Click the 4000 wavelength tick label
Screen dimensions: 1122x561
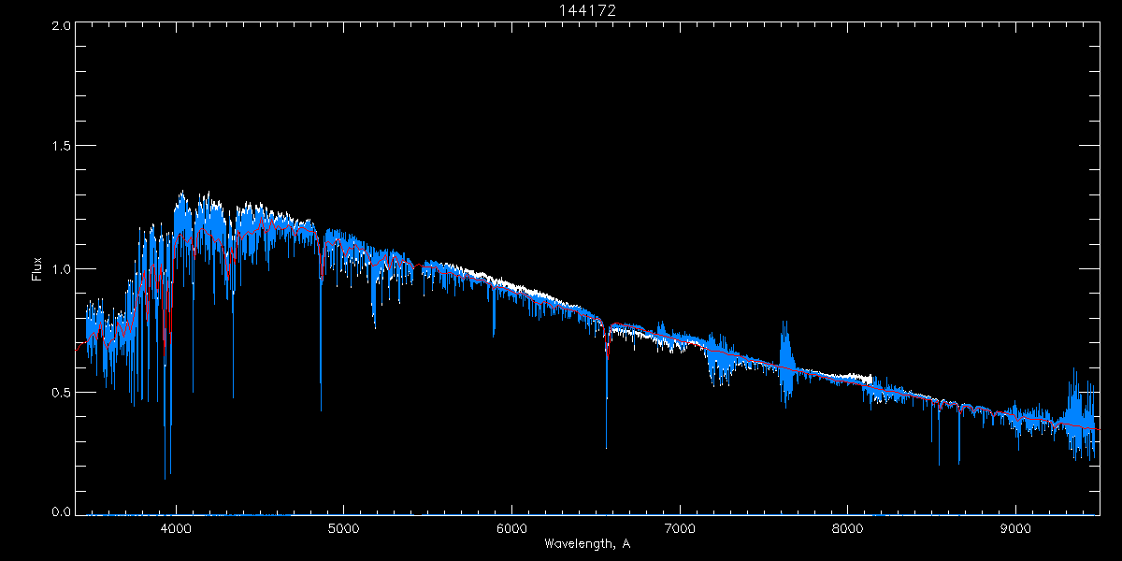[176, 528]
